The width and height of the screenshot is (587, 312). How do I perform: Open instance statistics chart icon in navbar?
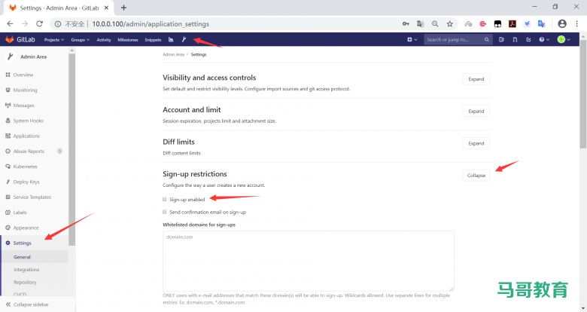tap(171, 39)
